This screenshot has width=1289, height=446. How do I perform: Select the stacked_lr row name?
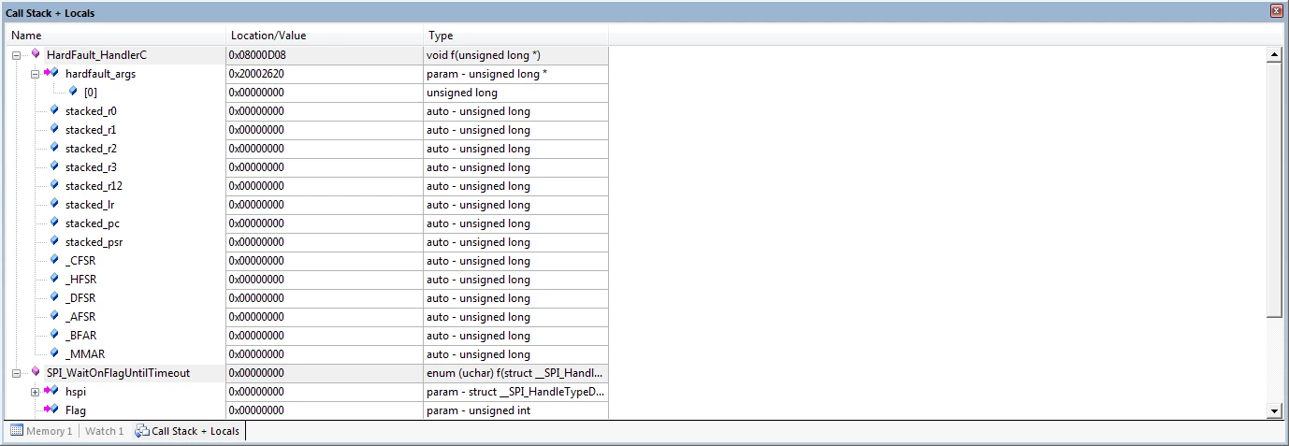pos(90,205)
